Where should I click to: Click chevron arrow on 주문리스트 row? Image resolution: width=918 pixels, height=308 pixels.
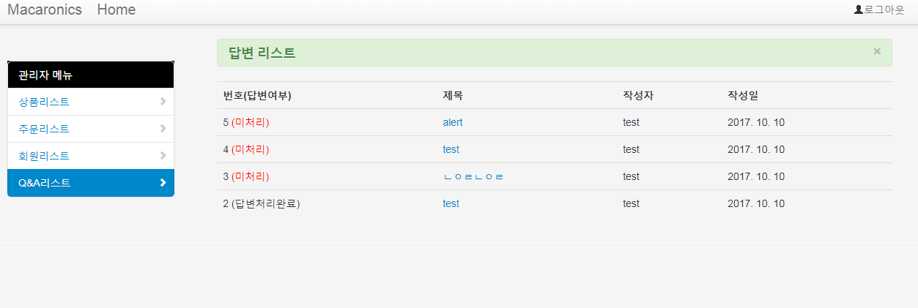pyautogui.click(x=163, y=129)
